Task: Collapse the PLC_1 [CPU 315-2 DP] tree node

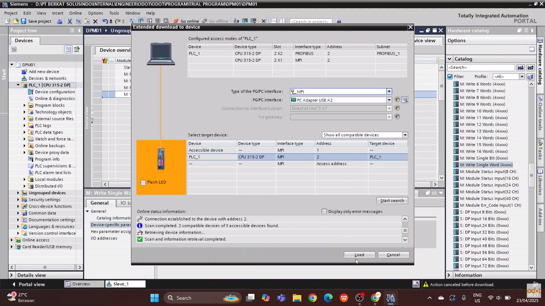Action: [x=18, y=85]
